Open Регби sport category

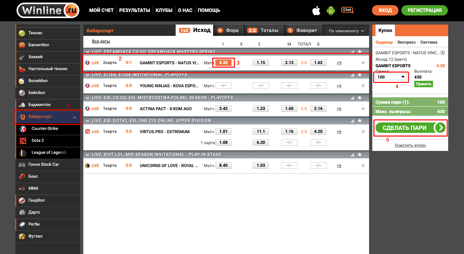pos(48,224)
